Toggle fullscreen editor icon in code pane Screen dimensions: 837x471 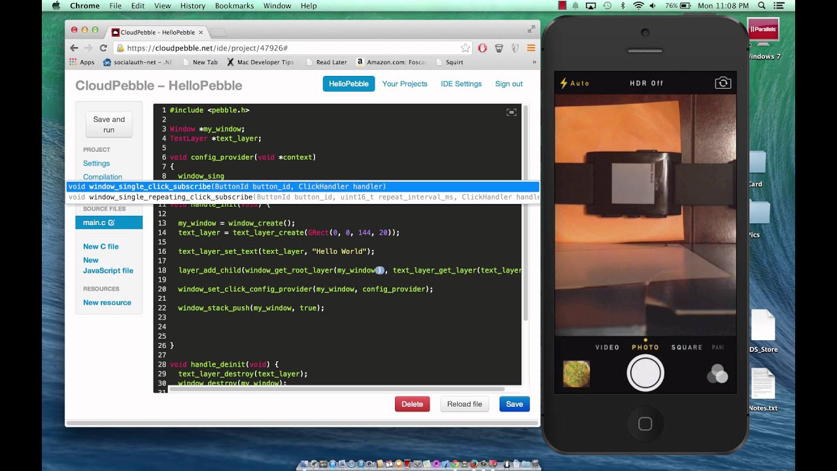511,113
